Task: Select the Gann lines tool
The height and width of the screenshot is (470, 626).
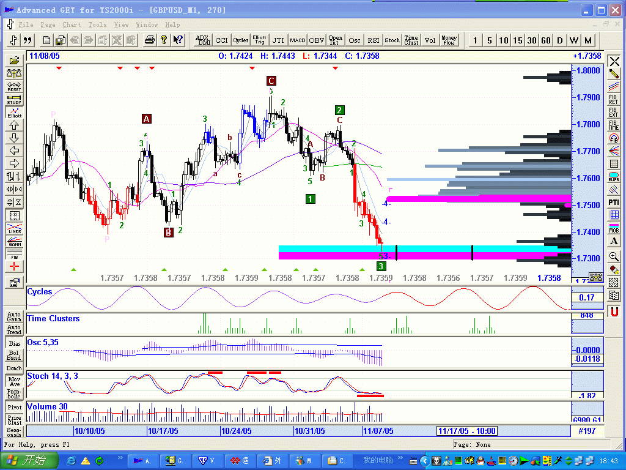Action: pos(14,243)
